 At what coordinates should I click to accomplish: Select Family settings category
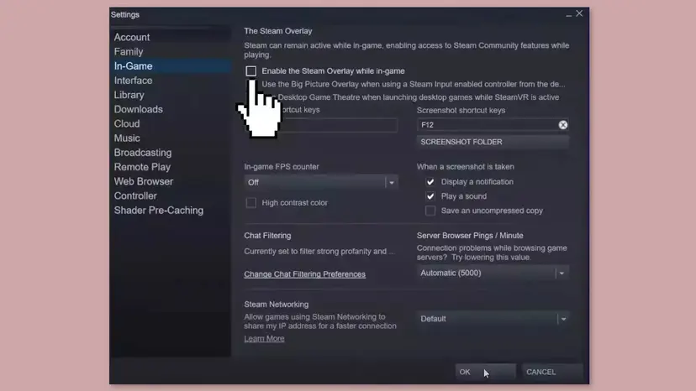click(x=129, y=52)
